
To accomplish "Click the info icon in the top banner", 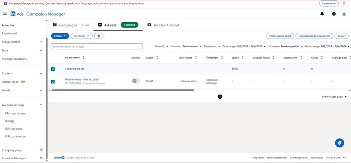I will (5, 3).
